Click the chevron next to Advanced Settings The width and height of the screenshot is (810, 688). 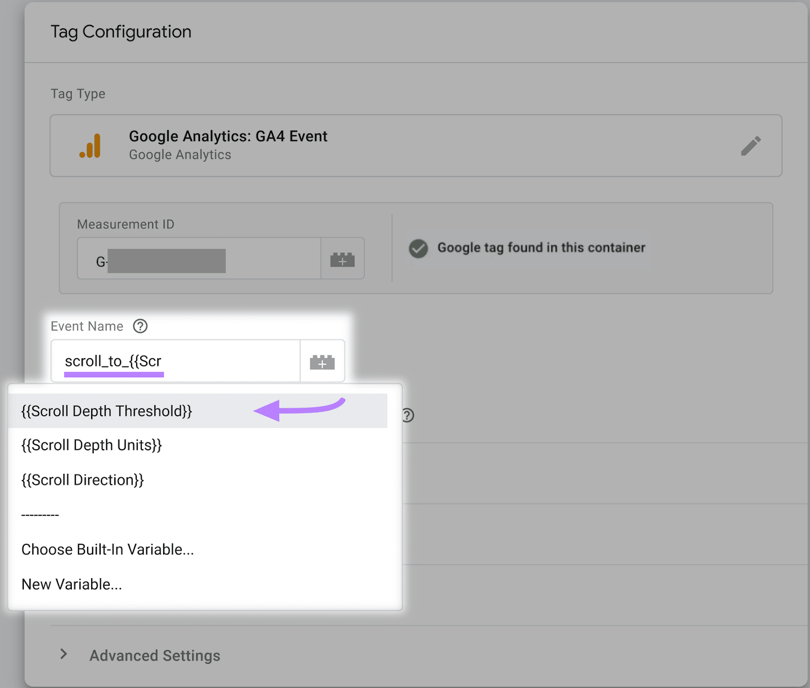[64, 654]
